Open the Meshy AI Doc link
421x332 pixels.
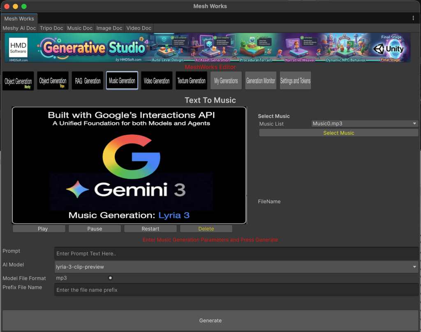19,28
